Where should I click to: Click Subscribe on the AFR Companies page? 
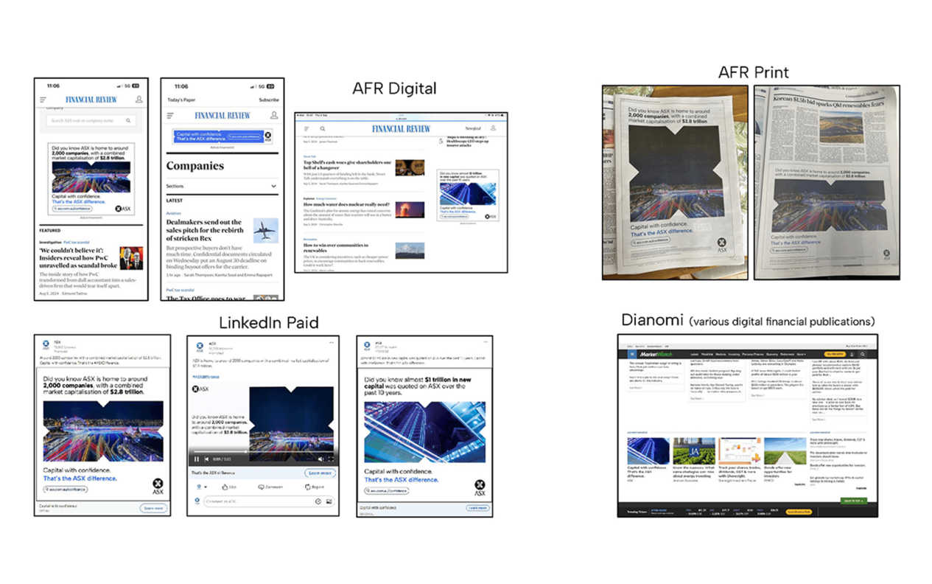pyautogui.click(x=269, y=100)
